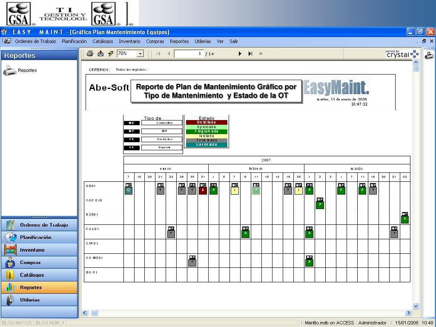Click the Programada green status swatch
Screen dimensions: 436x327
(207, 131)
